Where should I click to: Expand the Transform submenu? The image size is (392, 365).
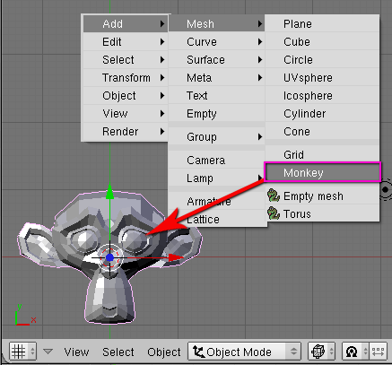126,77
